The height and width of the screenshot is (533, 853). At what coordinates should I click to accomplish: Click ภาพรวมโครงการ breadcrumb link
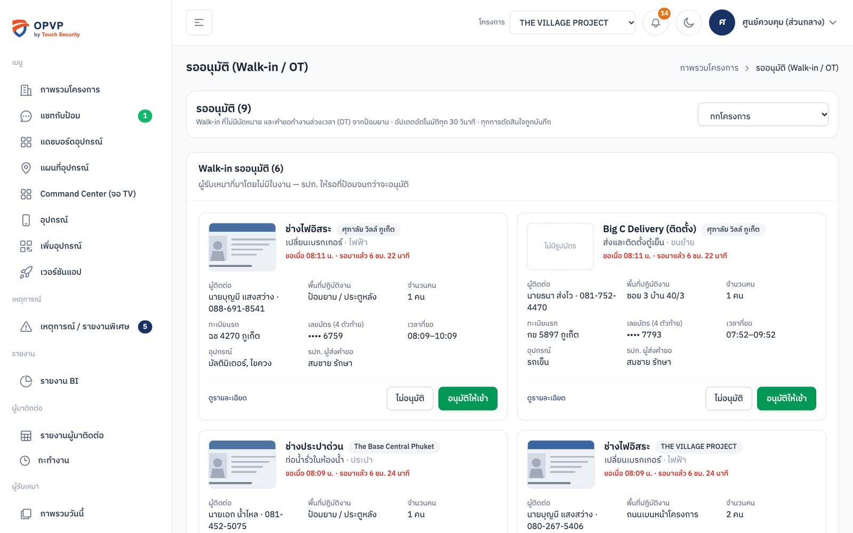(x=709, y=68)
